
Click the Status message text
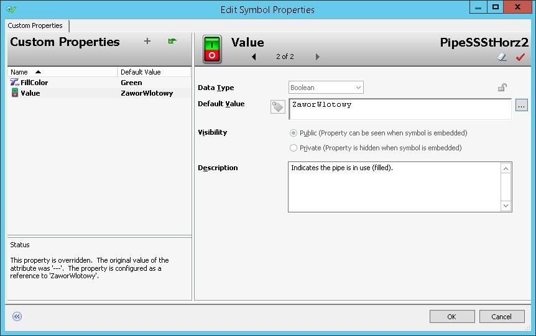click(x=89, y=268)
